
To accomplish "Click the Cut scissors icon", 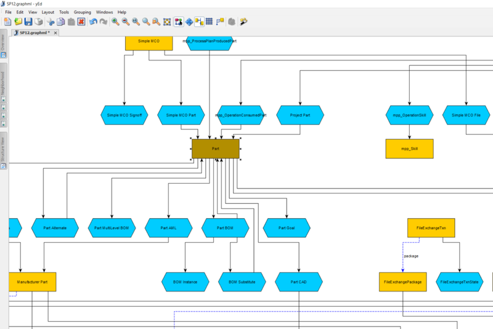I will pos(51,22).
